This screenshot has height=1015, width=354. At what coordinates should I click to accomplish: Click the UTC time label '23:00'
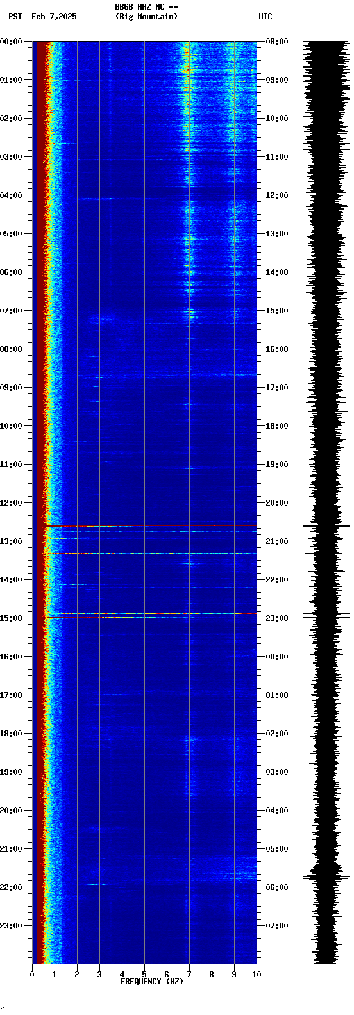pos(276,618)
